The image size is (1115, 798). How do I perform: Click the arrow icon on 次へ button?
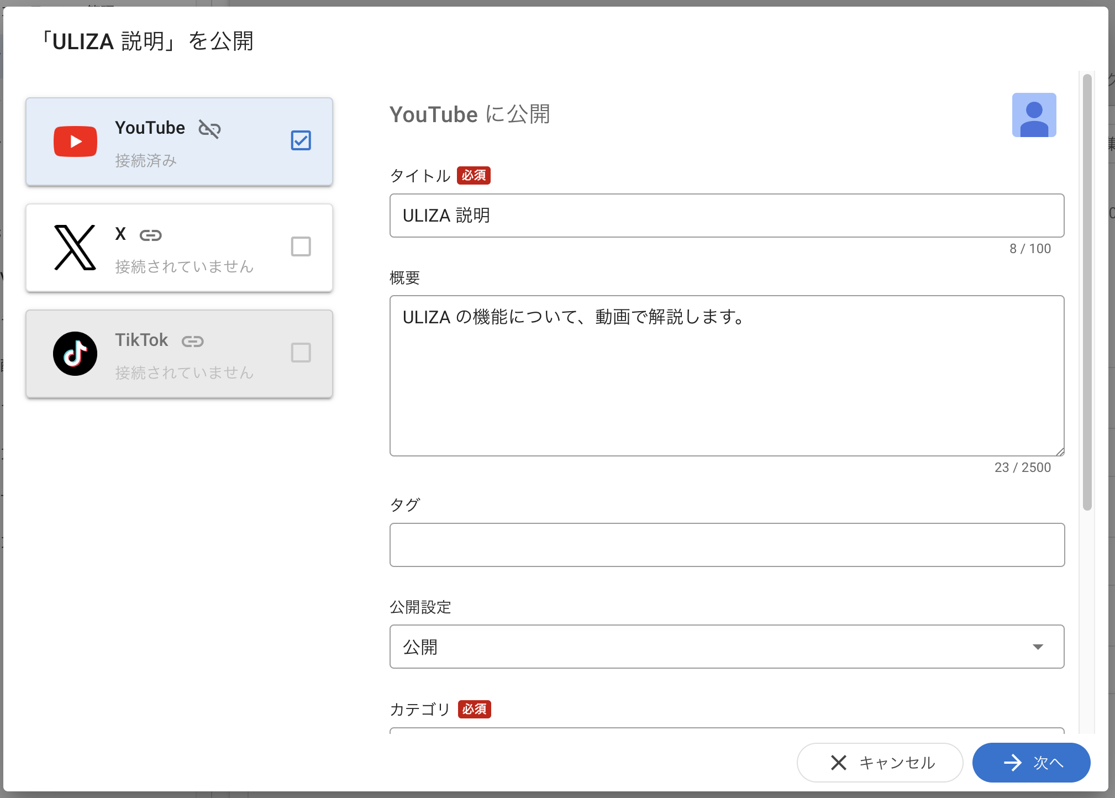pos(1012,763)
